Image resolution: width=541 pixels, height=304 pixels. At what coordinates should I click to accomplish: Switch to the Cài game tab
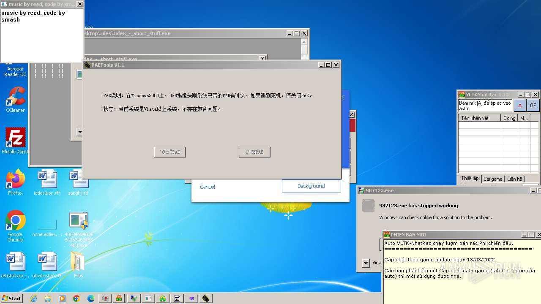493,179
